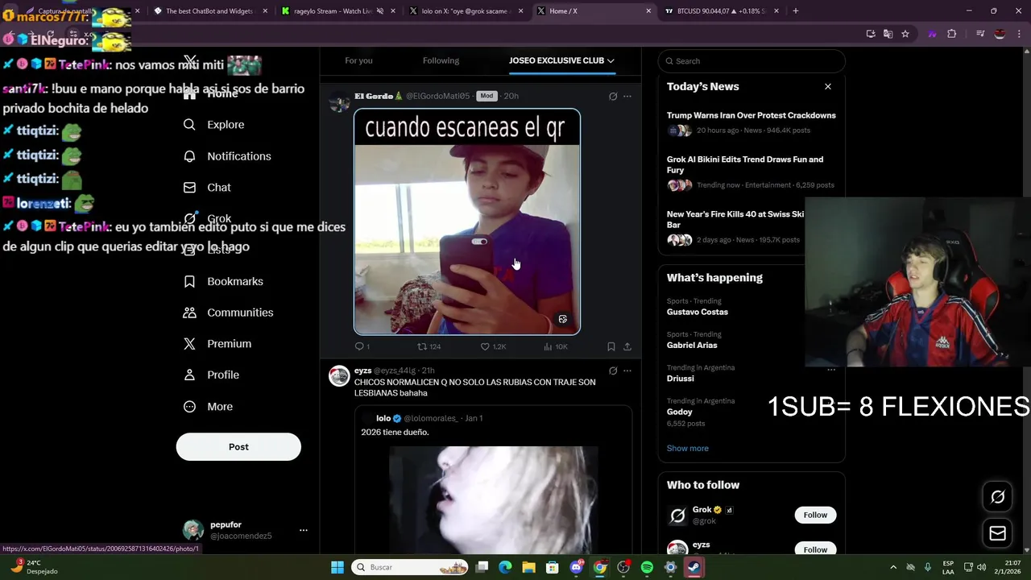Open floating Messages envelope button
The height and width of the screenshot is (580, 1031).
click(x=997, y=533)
